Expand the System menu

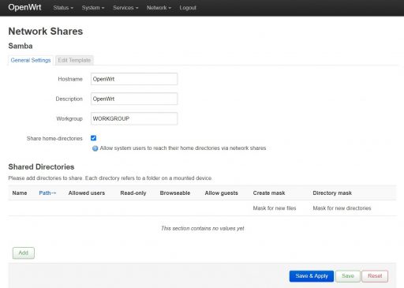pos(93,8)
